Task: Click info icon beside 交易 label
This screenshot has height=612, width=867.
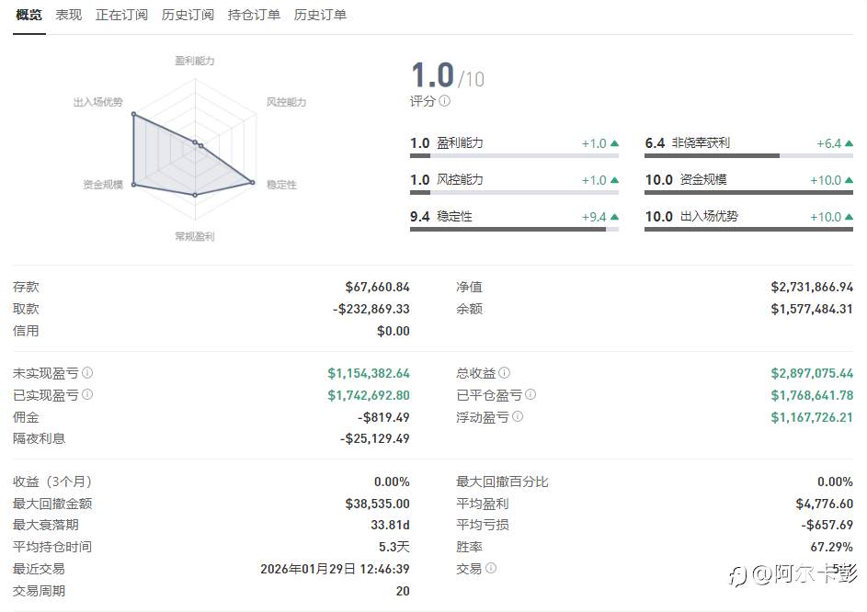Action: click(x=490, y=569)
